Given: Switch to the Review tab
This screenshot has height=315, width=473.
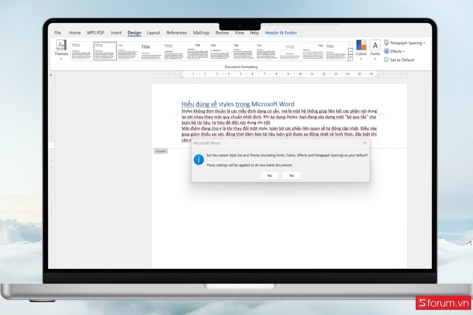Looking at the screenshot, I should point(222,33).
